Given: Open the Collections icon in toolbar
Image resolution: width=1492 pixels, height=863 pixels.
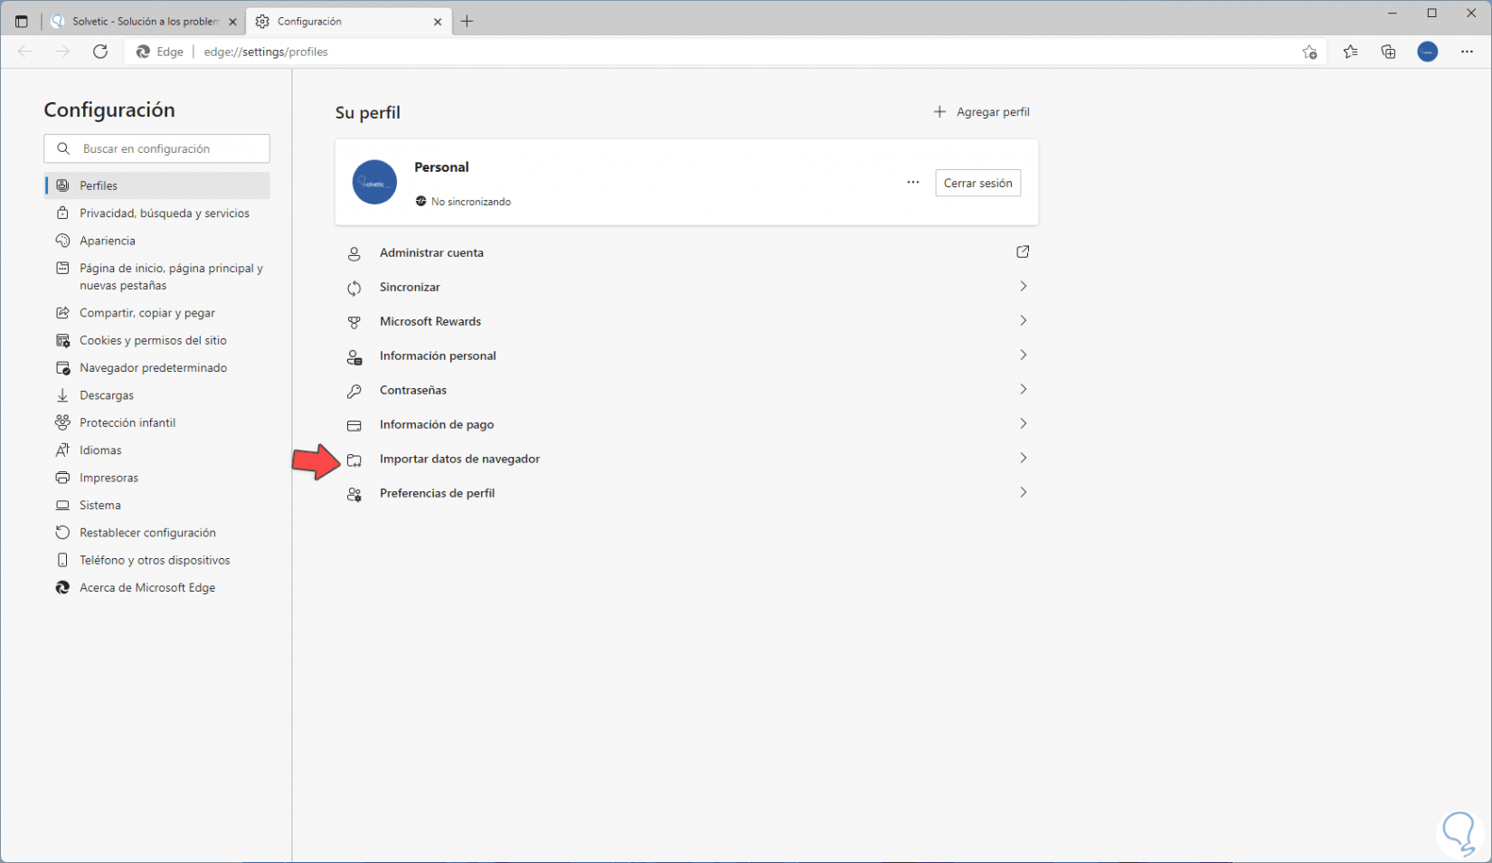Looking at the screenshot, I should (x=1388, y=52).
